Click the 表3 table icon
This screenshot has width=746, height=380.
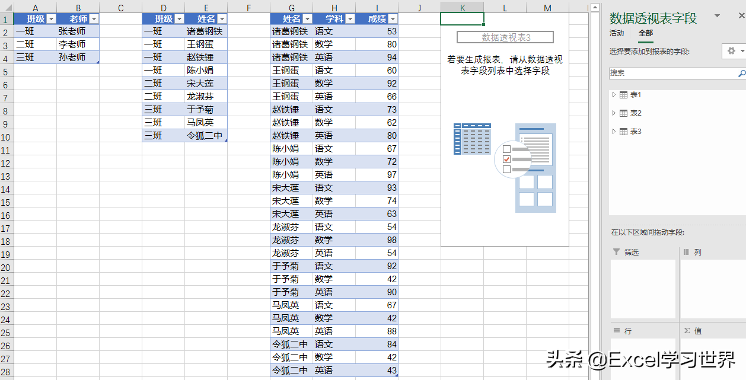point(623,132)
